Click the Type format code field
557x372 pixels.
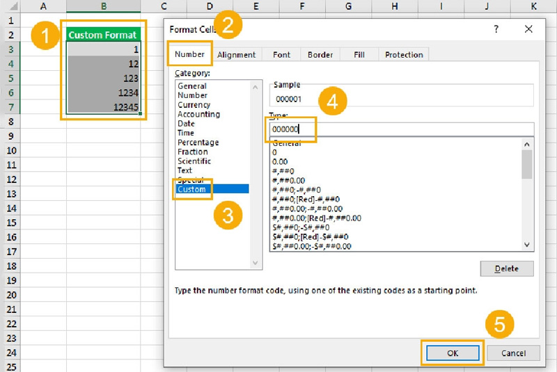coord(401,129)
